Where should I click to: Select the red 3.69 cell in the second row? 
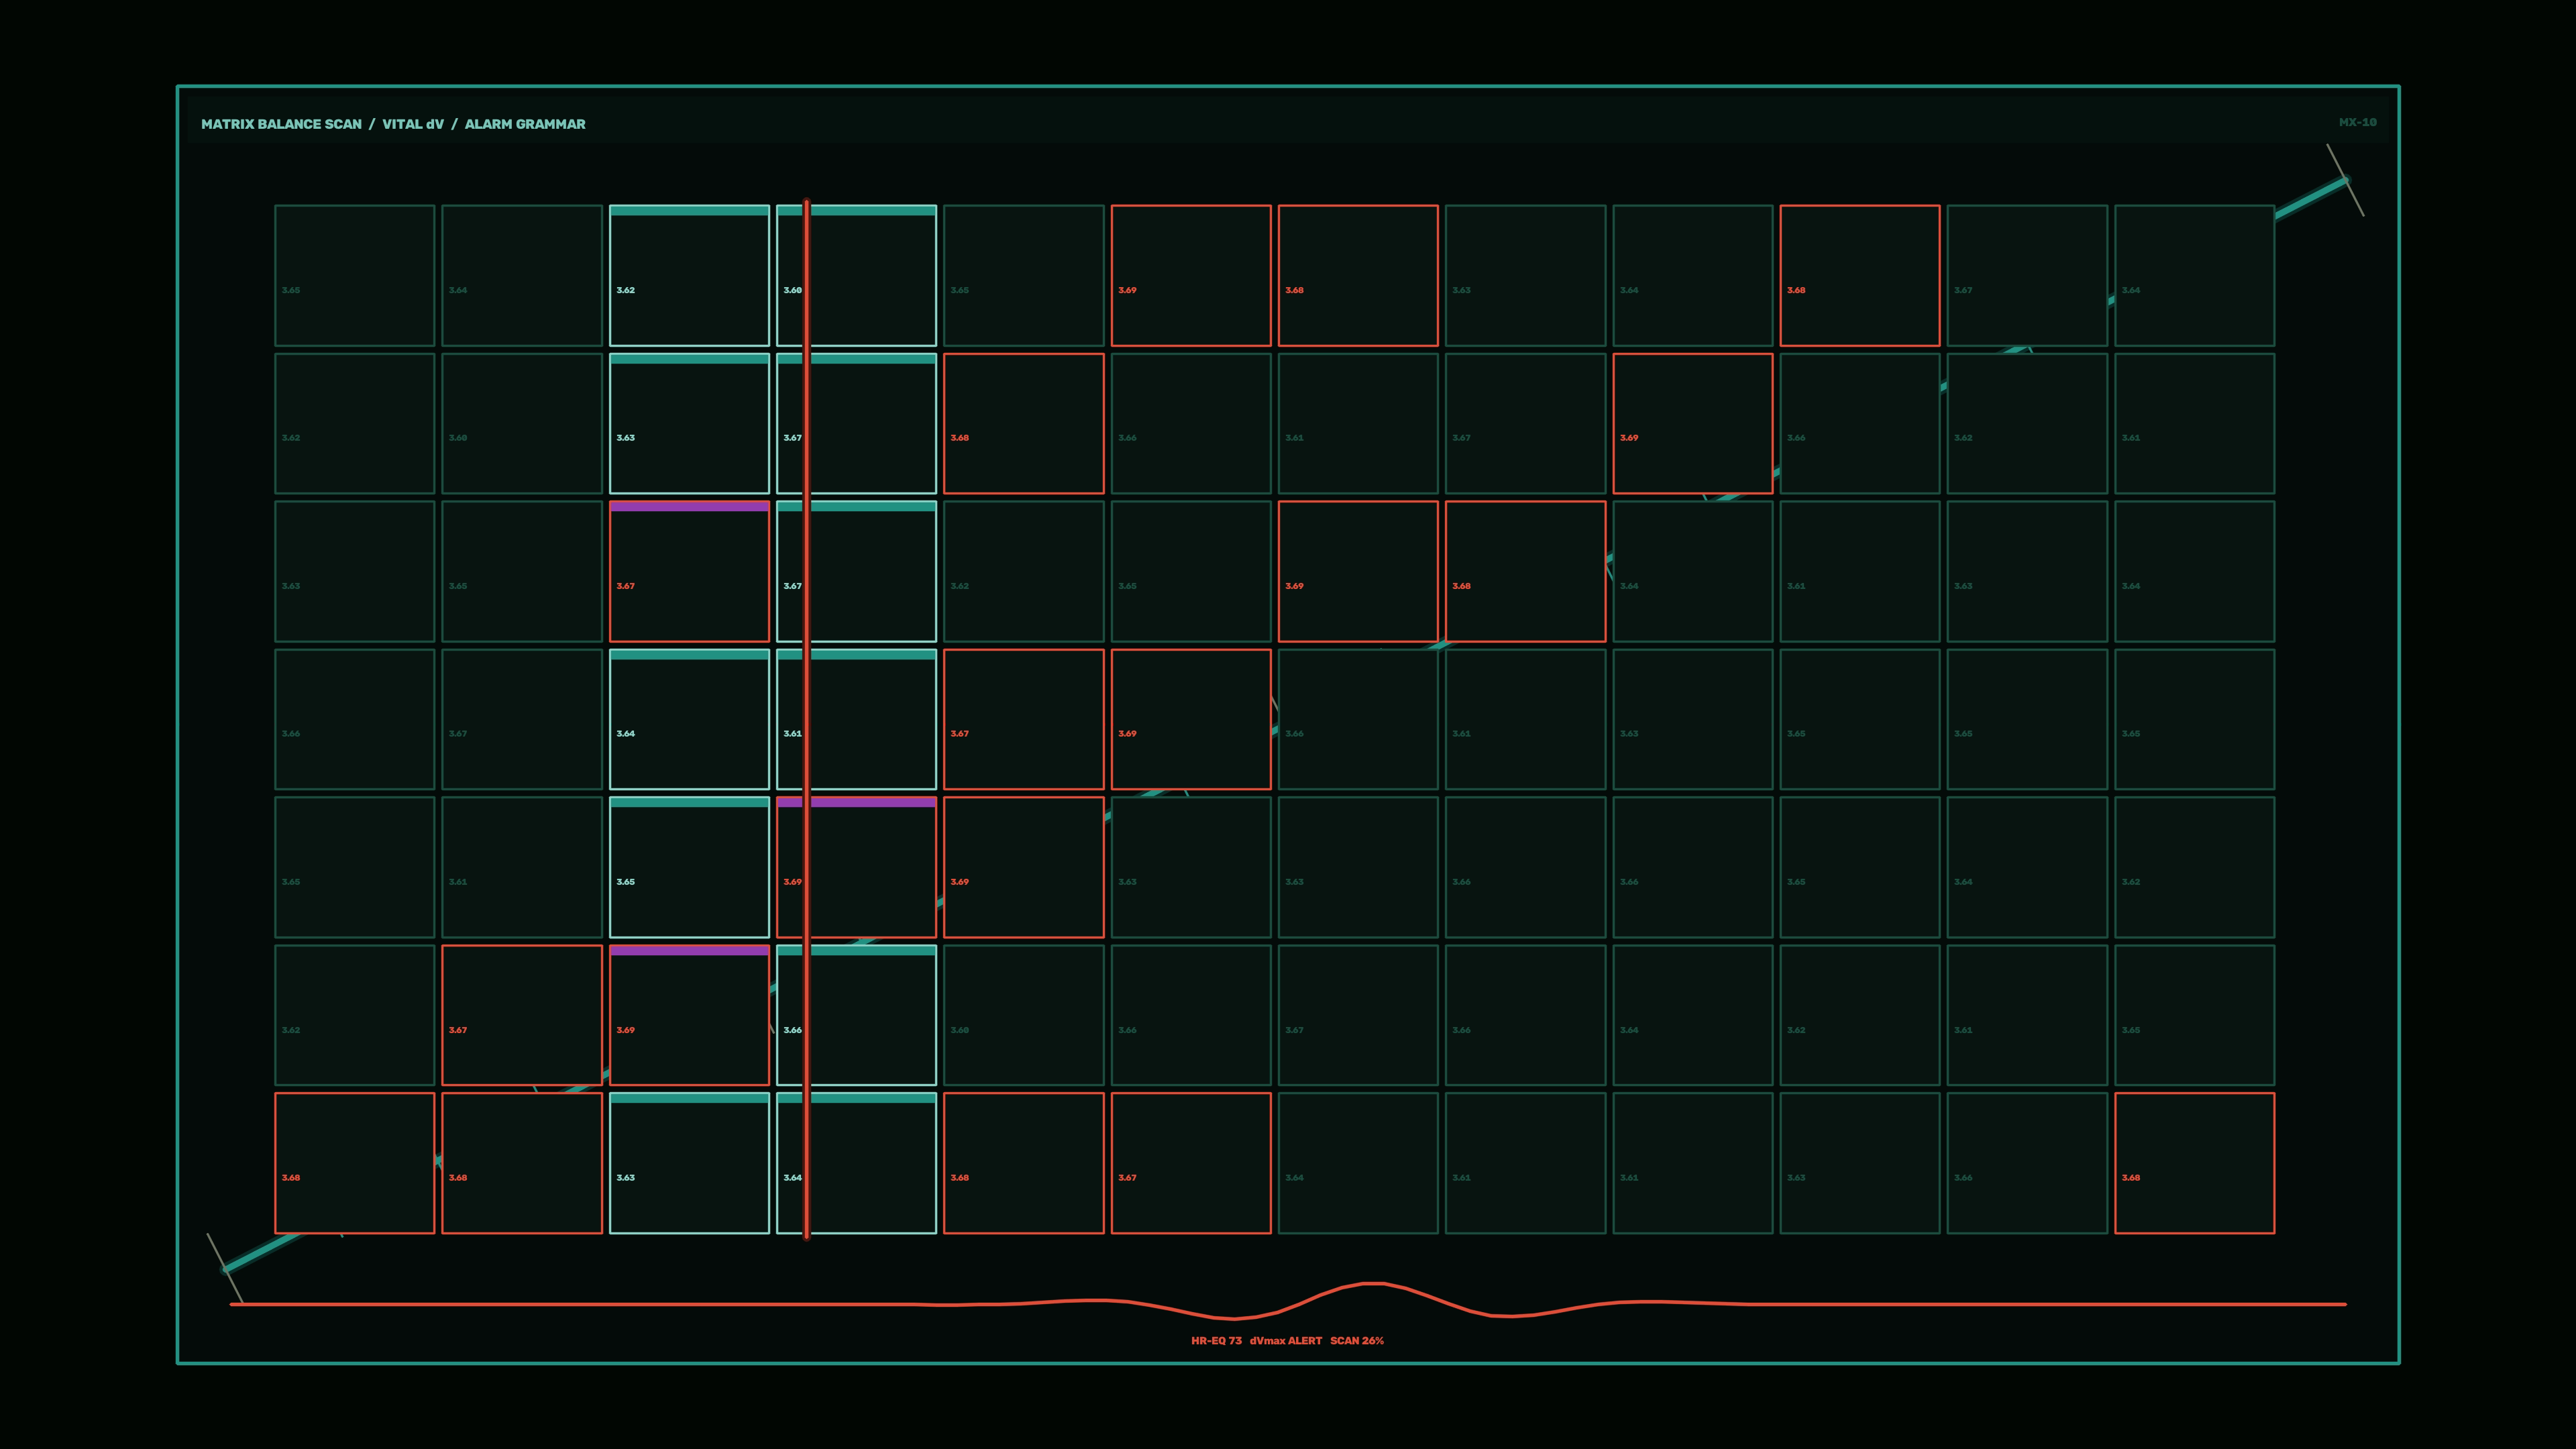[x=1693, y=423]
